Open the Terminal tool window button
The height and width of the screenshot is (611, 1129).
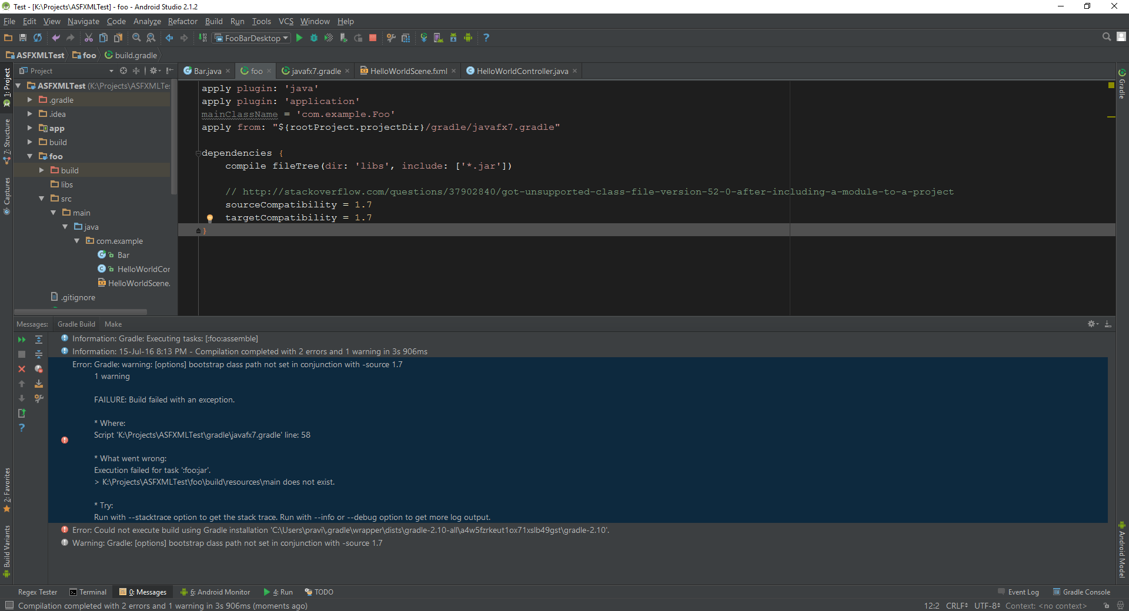tap(88, 592)
